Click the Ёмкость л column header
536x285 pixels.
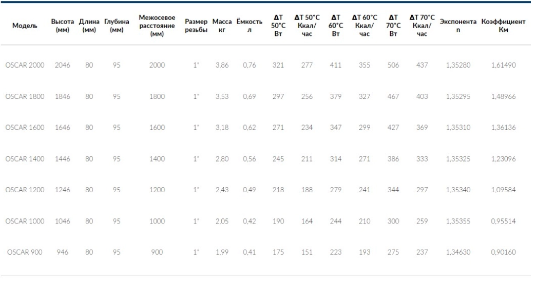(249, 26)
